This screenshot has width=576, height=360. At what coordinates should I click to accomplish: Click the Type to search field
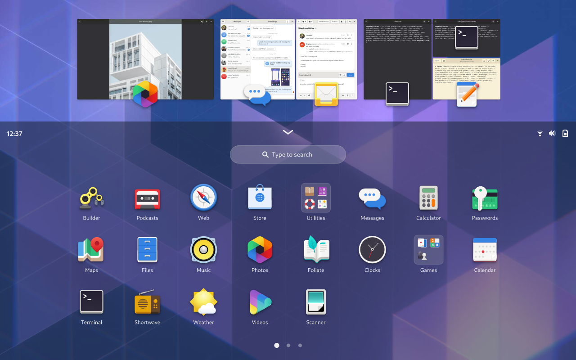pyautogui.click(x=288, y=154)
